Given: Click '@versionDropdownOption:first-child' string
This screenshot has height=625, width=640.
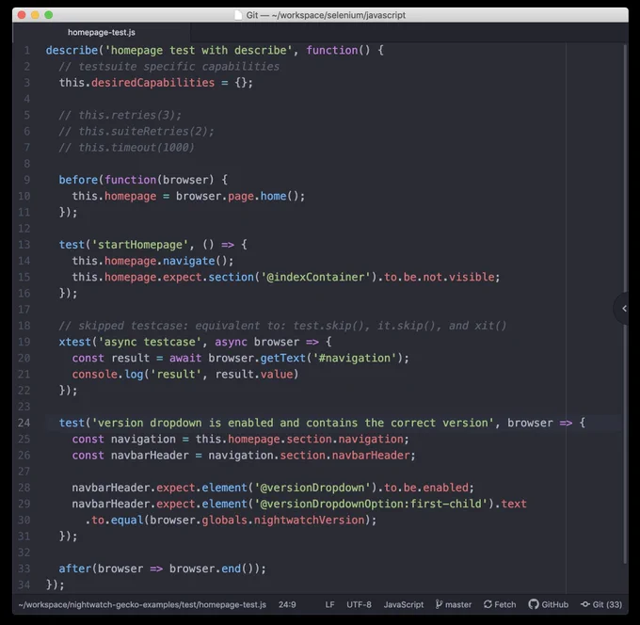Looking at the screenshot, I should pos(371,504).
